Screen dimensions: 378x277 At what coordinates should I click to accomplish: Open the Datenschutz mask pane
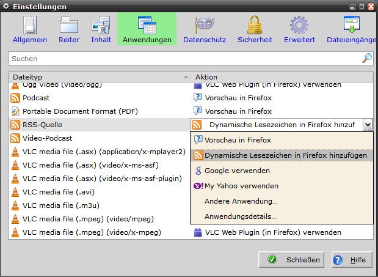click(x=205, y=29)
